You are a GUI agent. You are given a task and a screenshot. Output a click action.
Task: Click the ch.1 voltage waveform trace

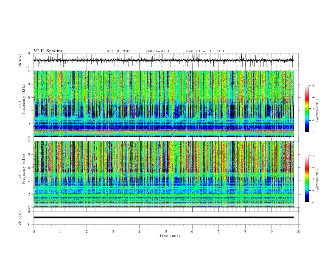click(x=163, y=60)
